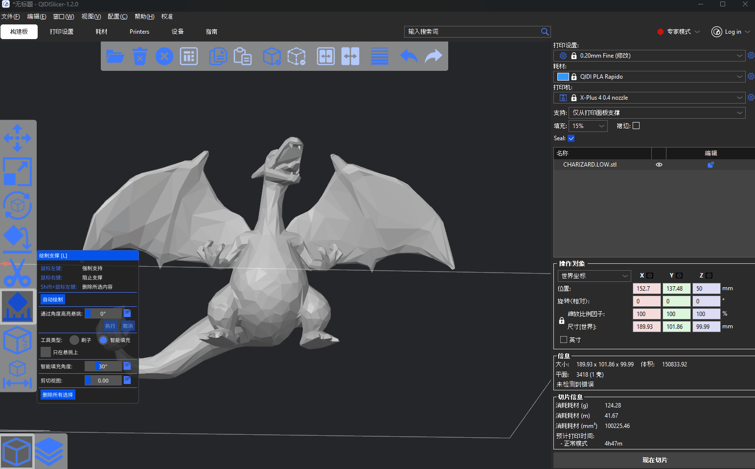Click the split to parts icon
755x469 pixels.
click(x=350, y=56)
